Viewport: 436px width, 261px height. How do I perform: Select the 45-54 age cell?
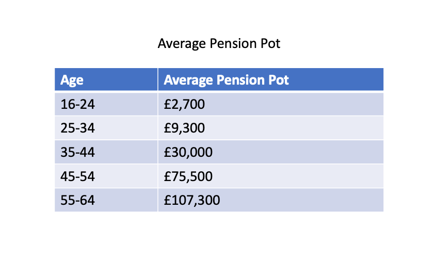point(106,176)
